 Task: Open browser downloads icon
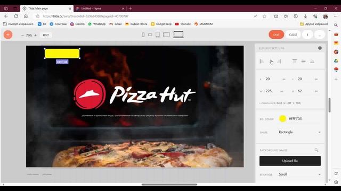pos(305,16)
